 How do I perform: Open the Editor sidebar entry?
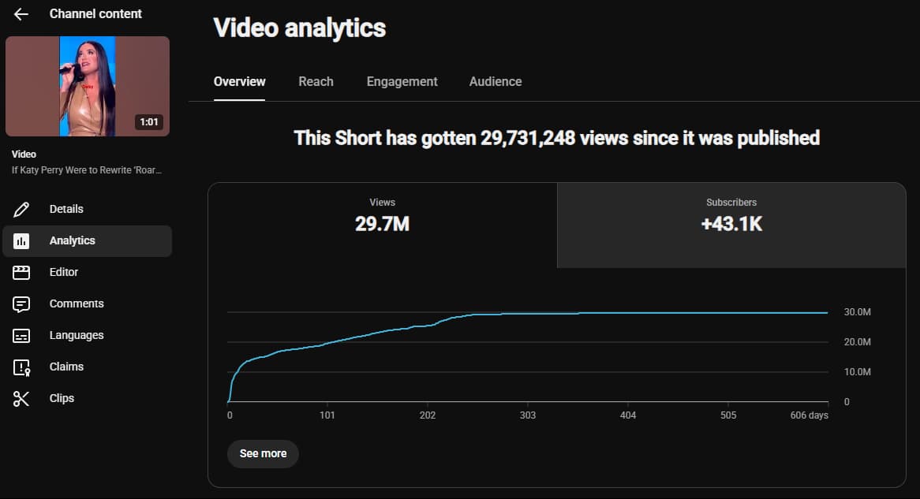pos(88,273)
